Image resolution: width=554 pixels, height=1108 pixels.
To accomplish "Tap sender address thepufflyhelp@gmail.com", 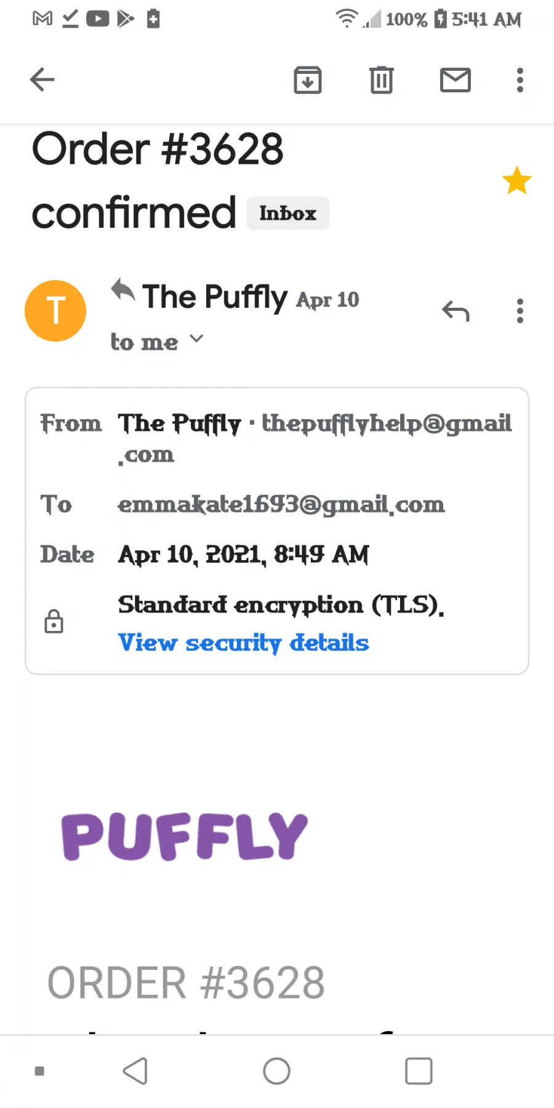I will coord(315,439).
